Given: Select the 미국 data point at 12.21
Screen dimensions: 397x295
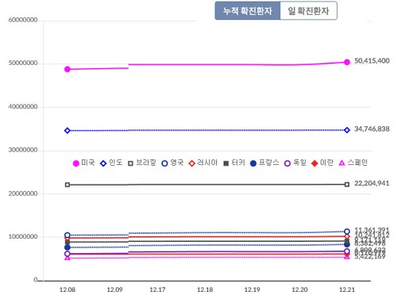Looking at the screenshot, I should click(347, 62).
